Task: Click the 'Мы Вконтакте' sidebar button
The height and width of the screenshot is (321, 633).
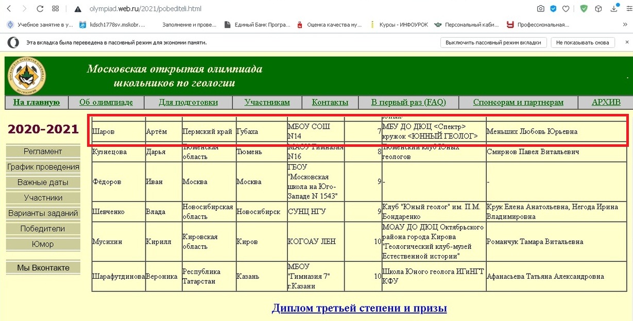Action: point(43,267)
